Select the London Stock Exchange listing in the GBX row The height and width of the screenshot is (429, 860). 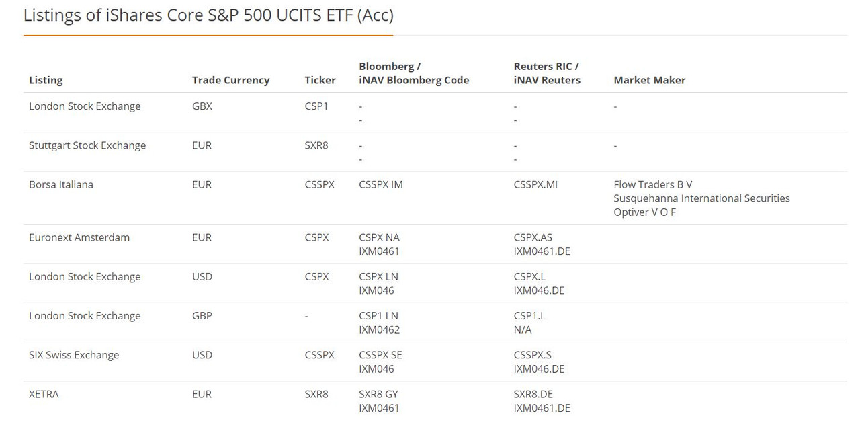click(85, 106)
